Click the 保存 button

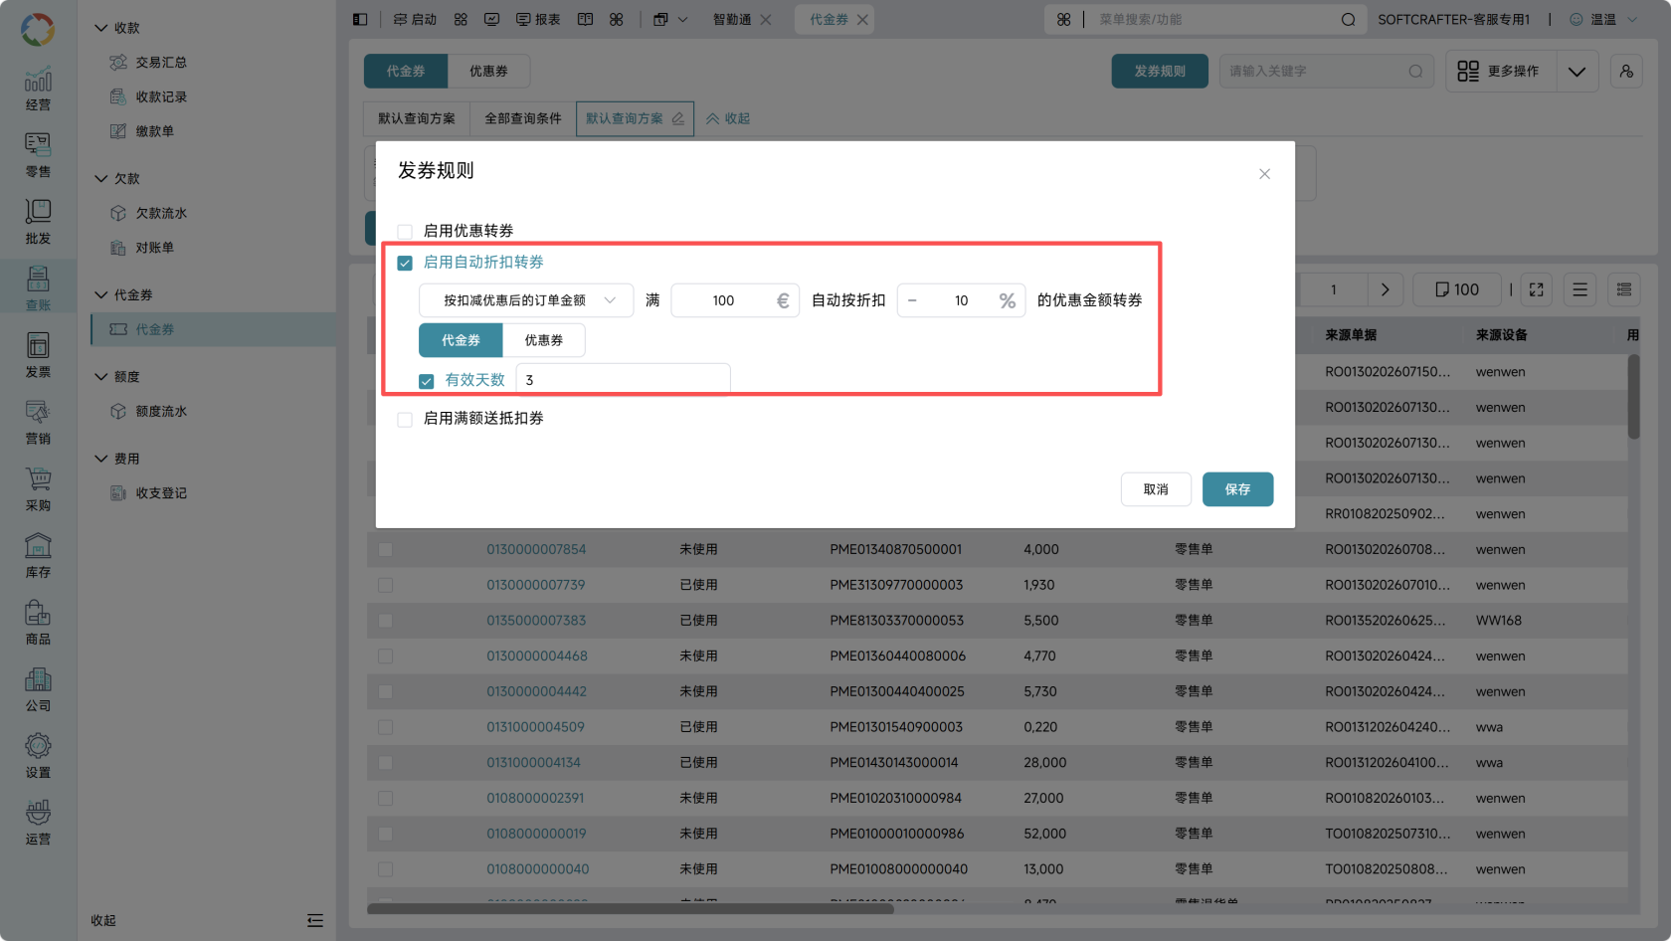1237,489
